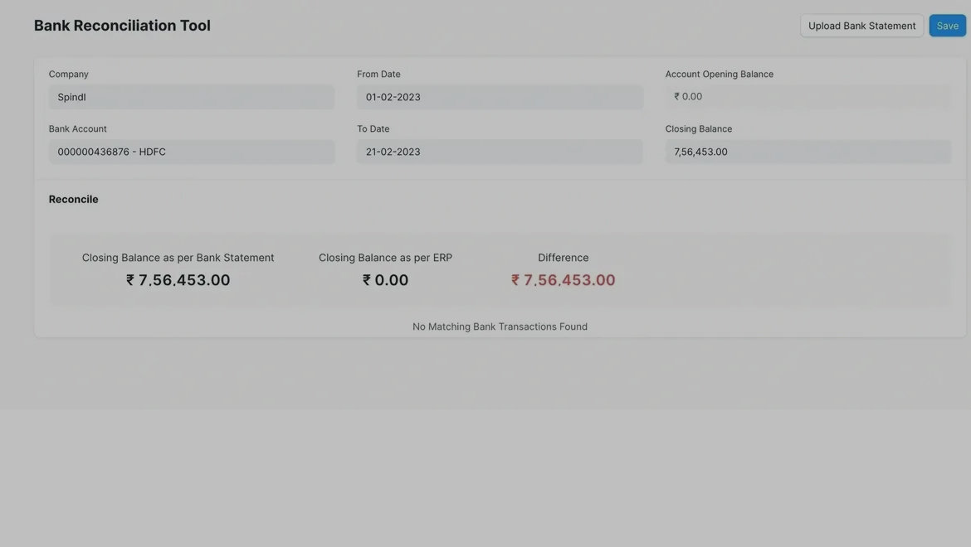971x547 pixels.
Task: Click the Bank Account field label
Action: [x=78, y=128]
